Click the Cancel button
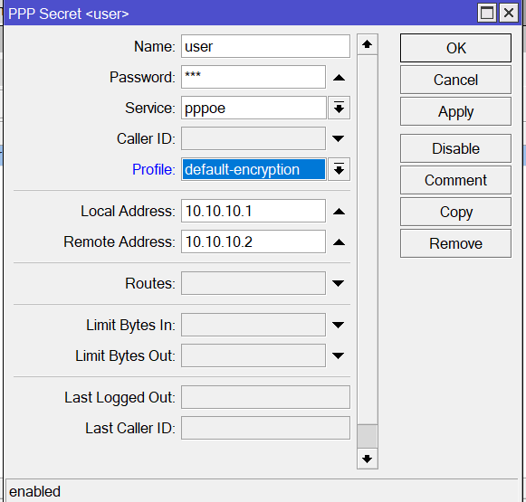This screenshot has width=526, height=502. click(x=455, y=80)
